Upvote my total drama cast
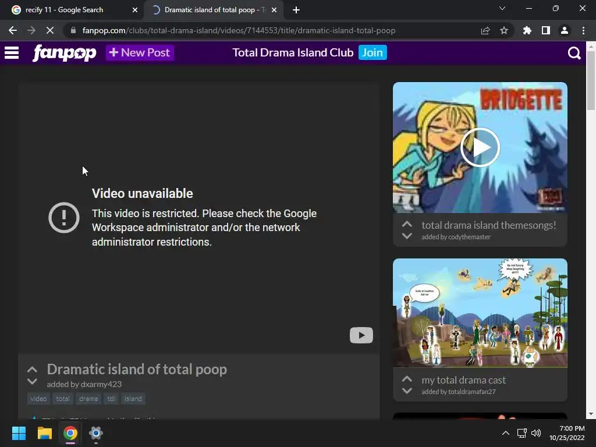This screenshot has width=596, height=447. pyautogui.click(x=407, y=379)
